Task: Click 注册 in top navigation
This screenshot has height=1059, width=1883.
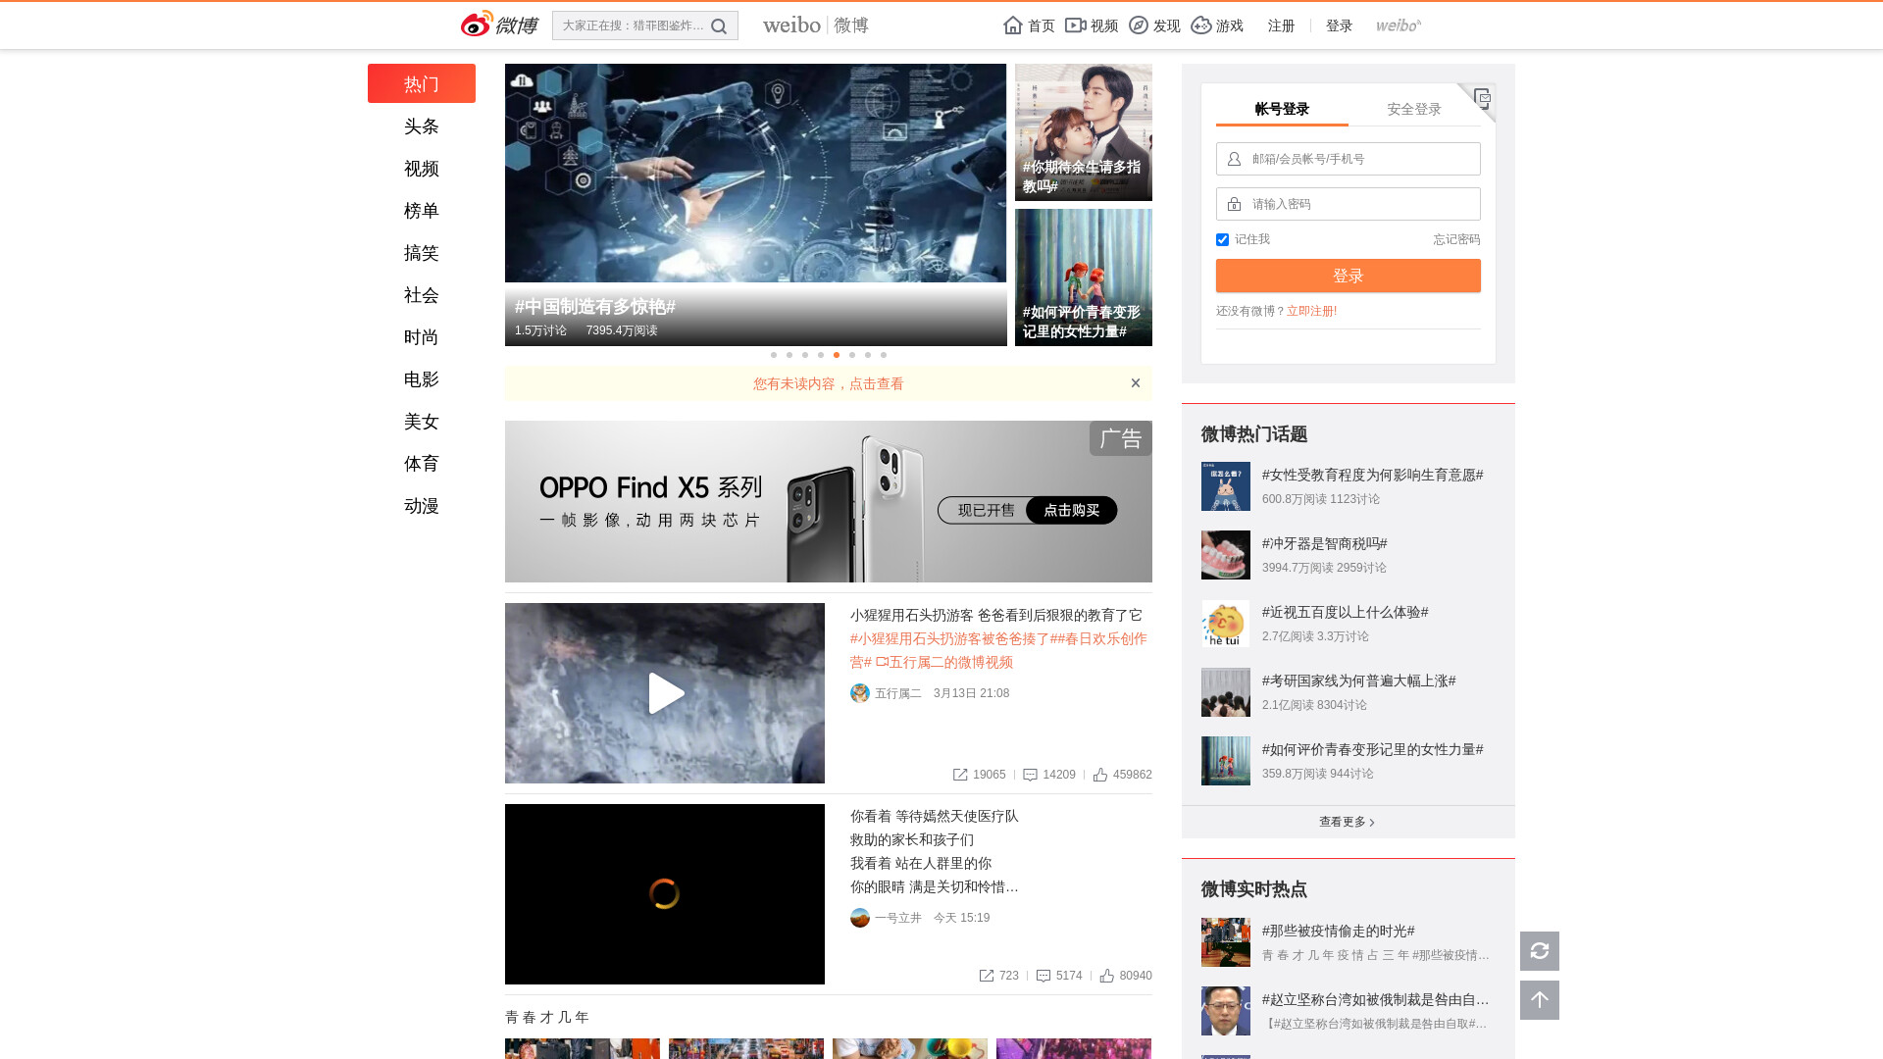Action: click(x=1281, y=25)
